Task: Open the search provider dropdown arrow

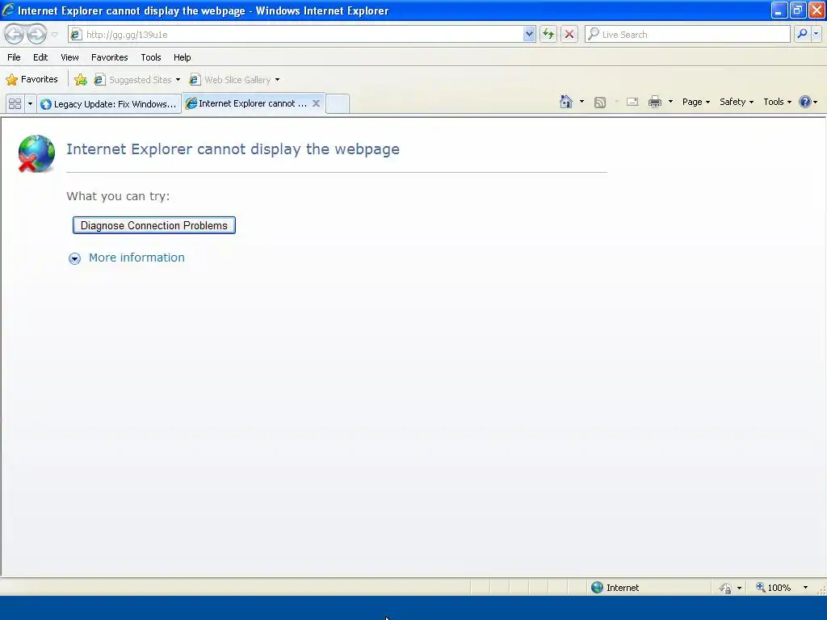Action: 816,34
